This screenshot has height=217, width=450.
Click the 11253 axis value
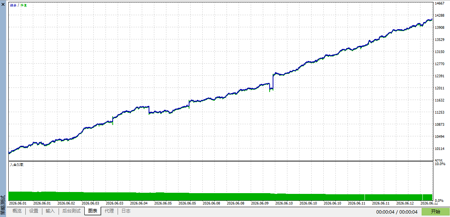click(x=440, y=112)
